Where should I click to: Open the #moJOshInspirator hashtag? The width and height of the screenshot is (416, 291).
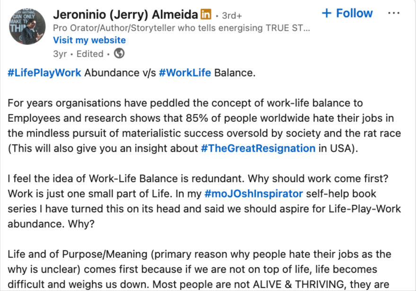click(254, 194)
